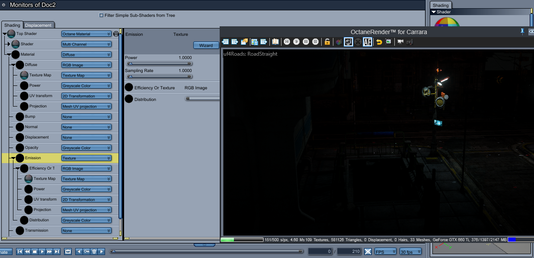Open the Shading tab in the right panel
Screen dimensions: 534x258
click(x=441, y=5)
